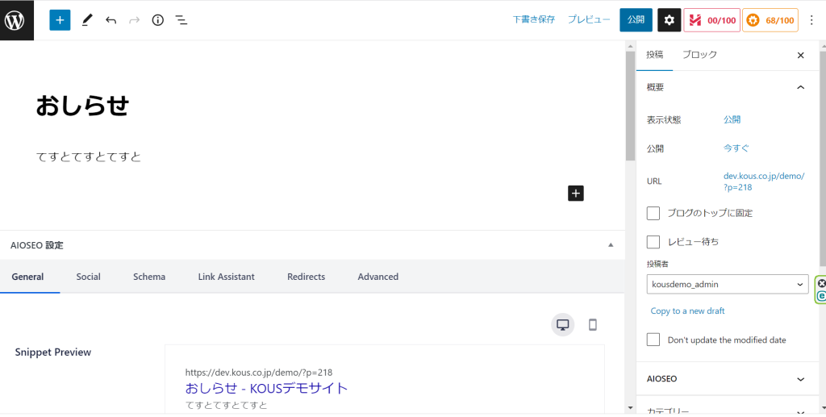Open the document details info icon
This screenshot has height=417, width=826.
pos(158,20)
